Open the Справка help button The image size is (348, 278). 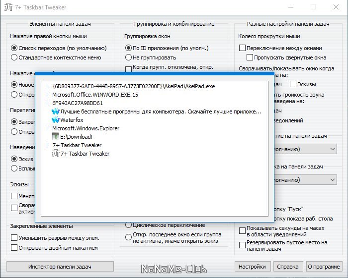tap(288, 267)
